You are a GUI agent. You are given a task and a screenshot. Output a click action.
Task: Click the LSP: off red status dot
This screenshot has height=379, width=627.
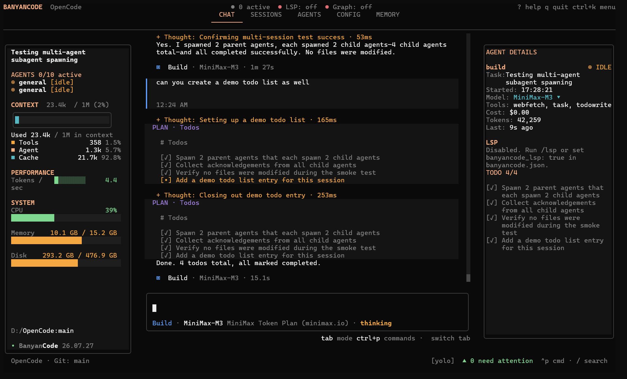pos(280,7)
